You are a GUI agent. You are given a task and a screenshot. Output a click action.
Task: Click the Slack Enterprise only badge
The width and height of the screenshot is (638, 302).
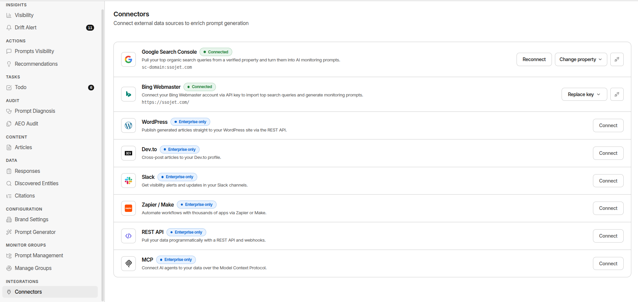click(x=177, y=177)
